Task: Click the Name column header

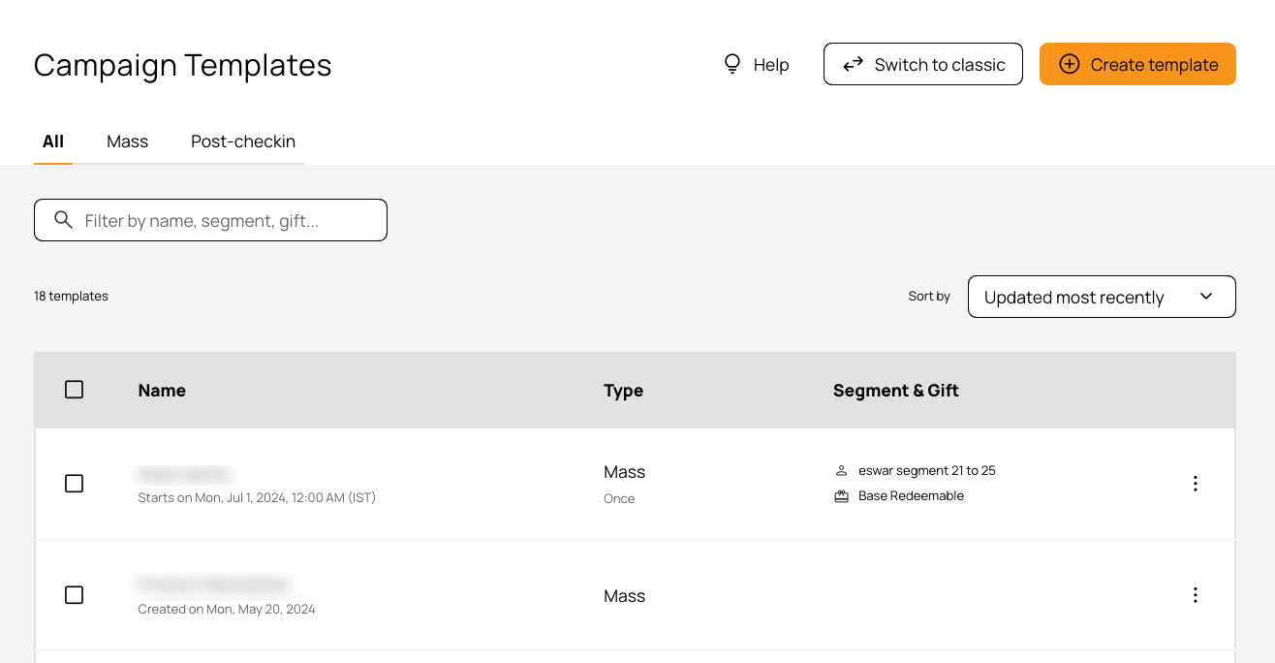Action: click(162, 391)
